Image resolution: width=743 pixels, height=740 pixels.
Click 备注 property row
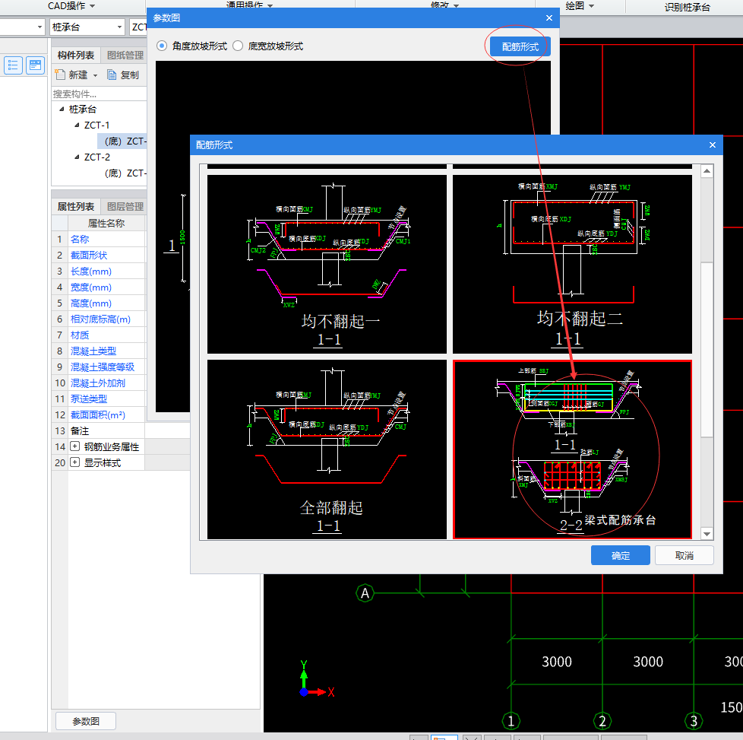pos(98,430)
